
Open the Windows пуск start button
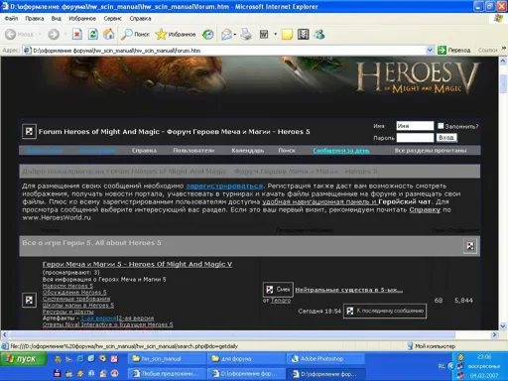[x=23, y=359]
